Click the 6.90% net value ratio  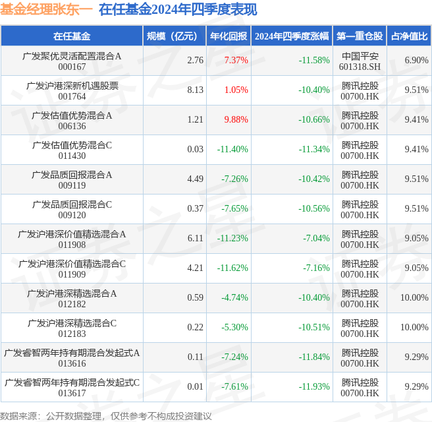pyautogui.click(x=416, y=60)
